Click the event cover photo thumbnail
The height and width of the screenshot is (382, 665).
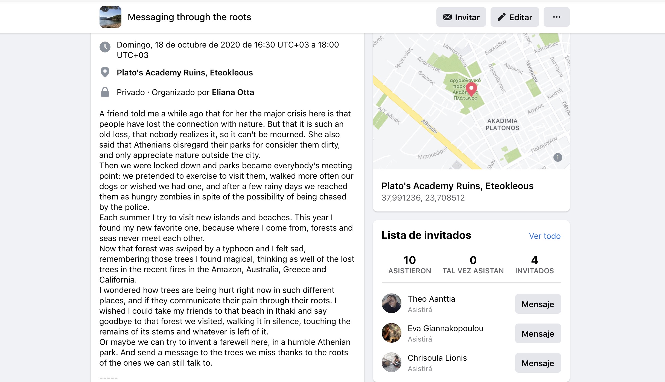point(110,17)
